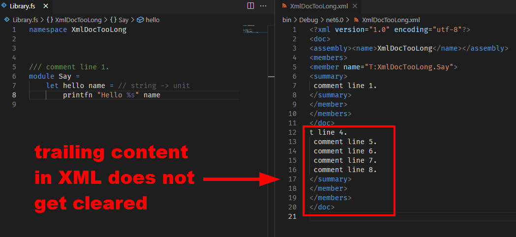Open hello symbol breadcrumb
516x237 pixels.
(x=152, y=20)
